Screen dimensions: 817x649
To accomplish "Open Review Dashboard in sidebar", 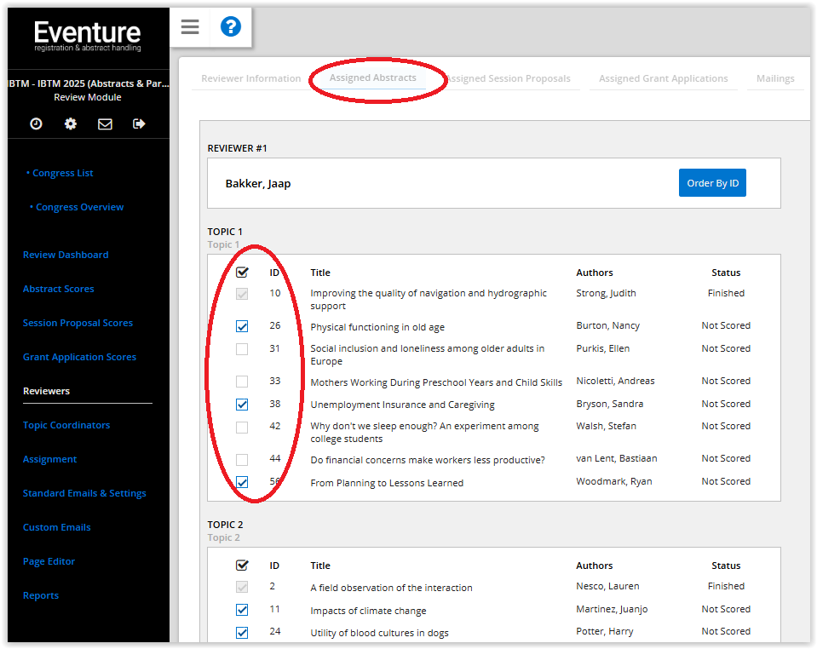I will [x=66, y=255].
